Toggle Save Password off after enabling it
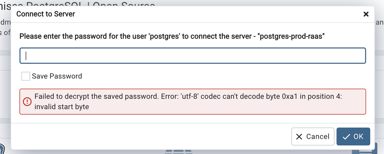This screenshot has width=384, height=154. 25,76
